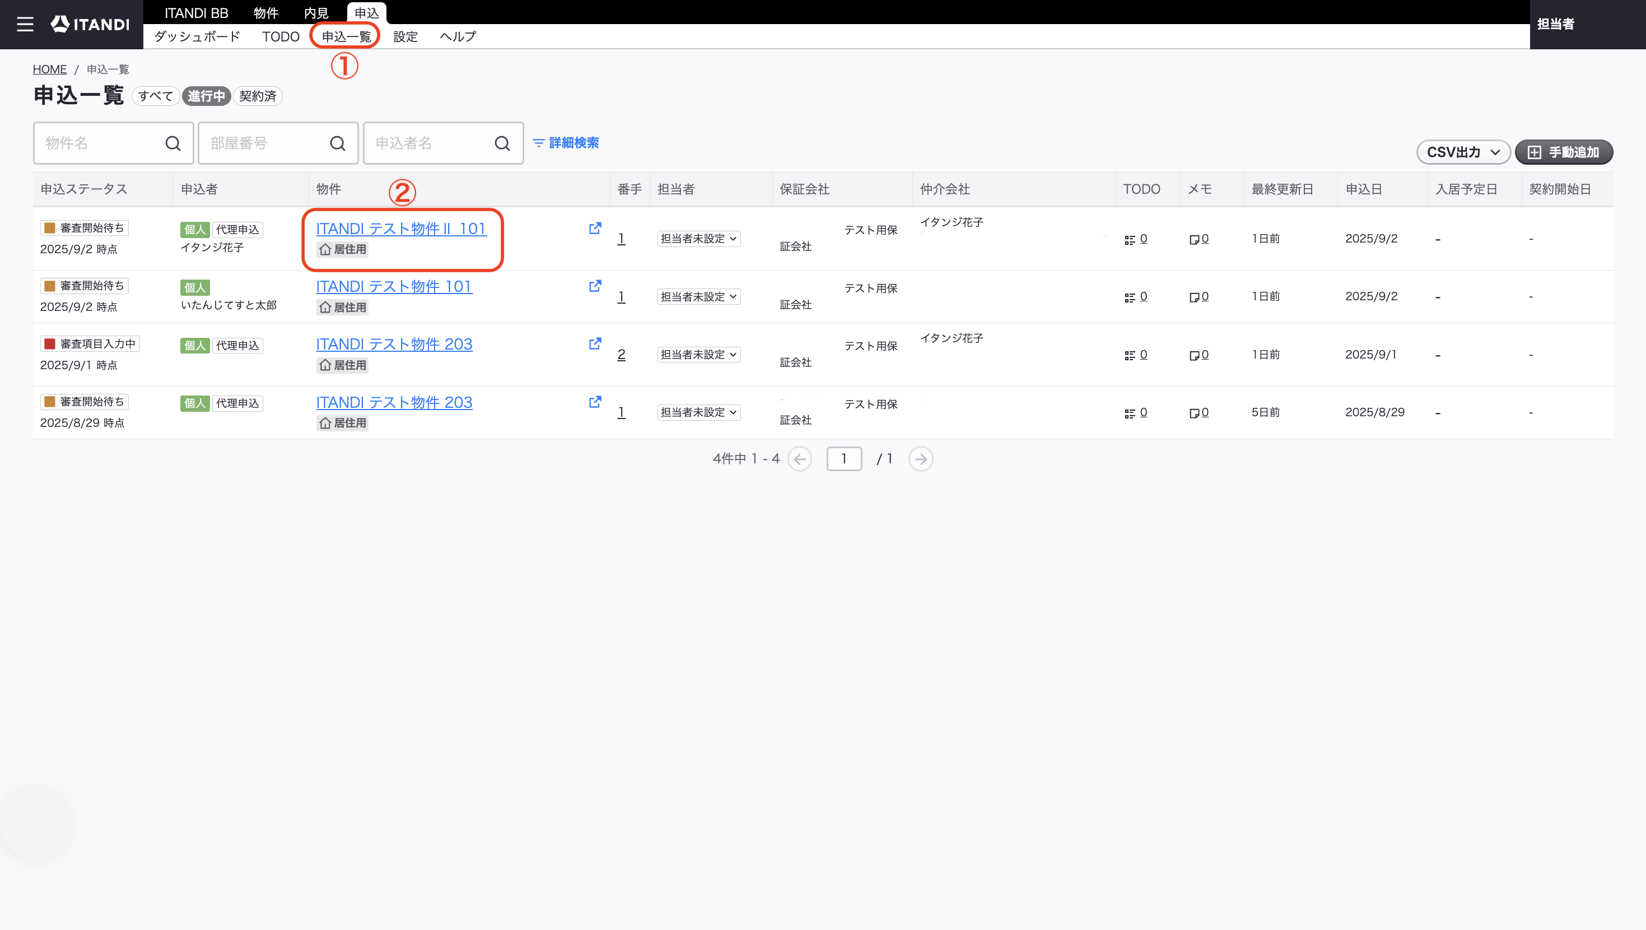The width and height of the screenshot is (1646, 930).
Task: Click search icon in 申込者名 field
Action: [502, 143]
